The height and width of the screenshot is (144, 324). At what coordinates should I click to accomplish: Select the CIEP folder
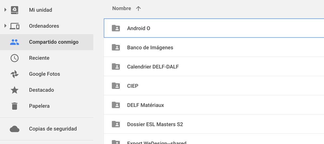coord(133,86)
